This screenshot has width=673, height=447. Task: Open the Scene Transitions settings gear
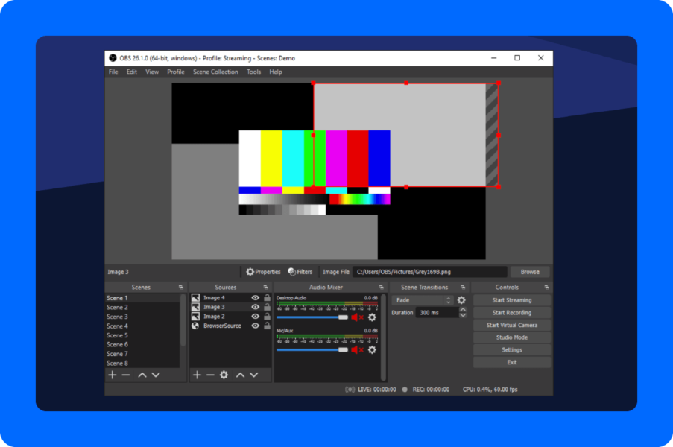[461, 300]
